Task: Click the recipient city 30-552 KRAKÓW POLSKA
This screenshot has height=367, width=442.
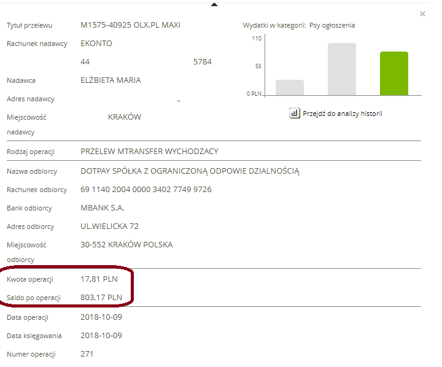Action: (x=126, y=245)
